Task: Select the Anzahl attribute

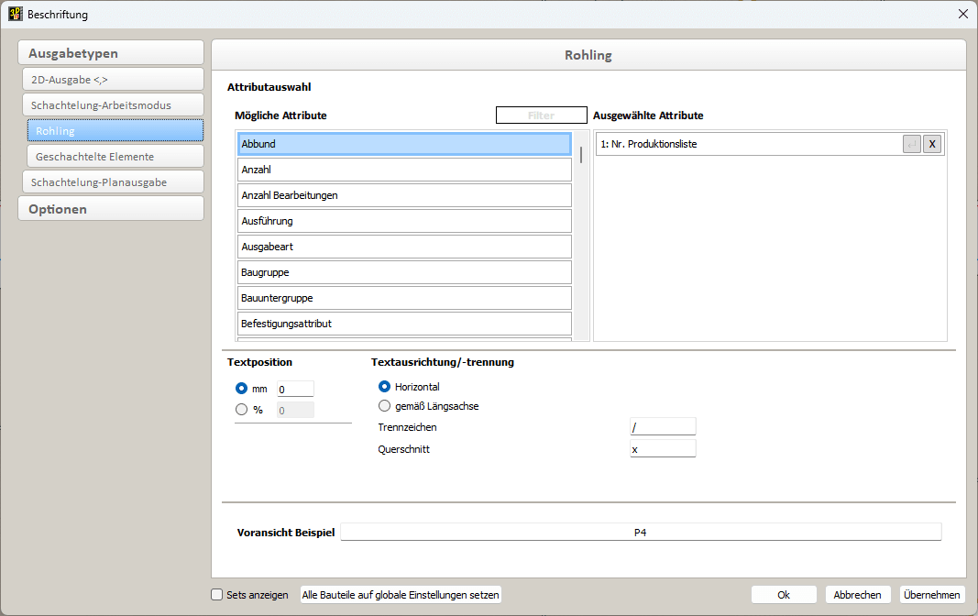Action: point(404,170)
